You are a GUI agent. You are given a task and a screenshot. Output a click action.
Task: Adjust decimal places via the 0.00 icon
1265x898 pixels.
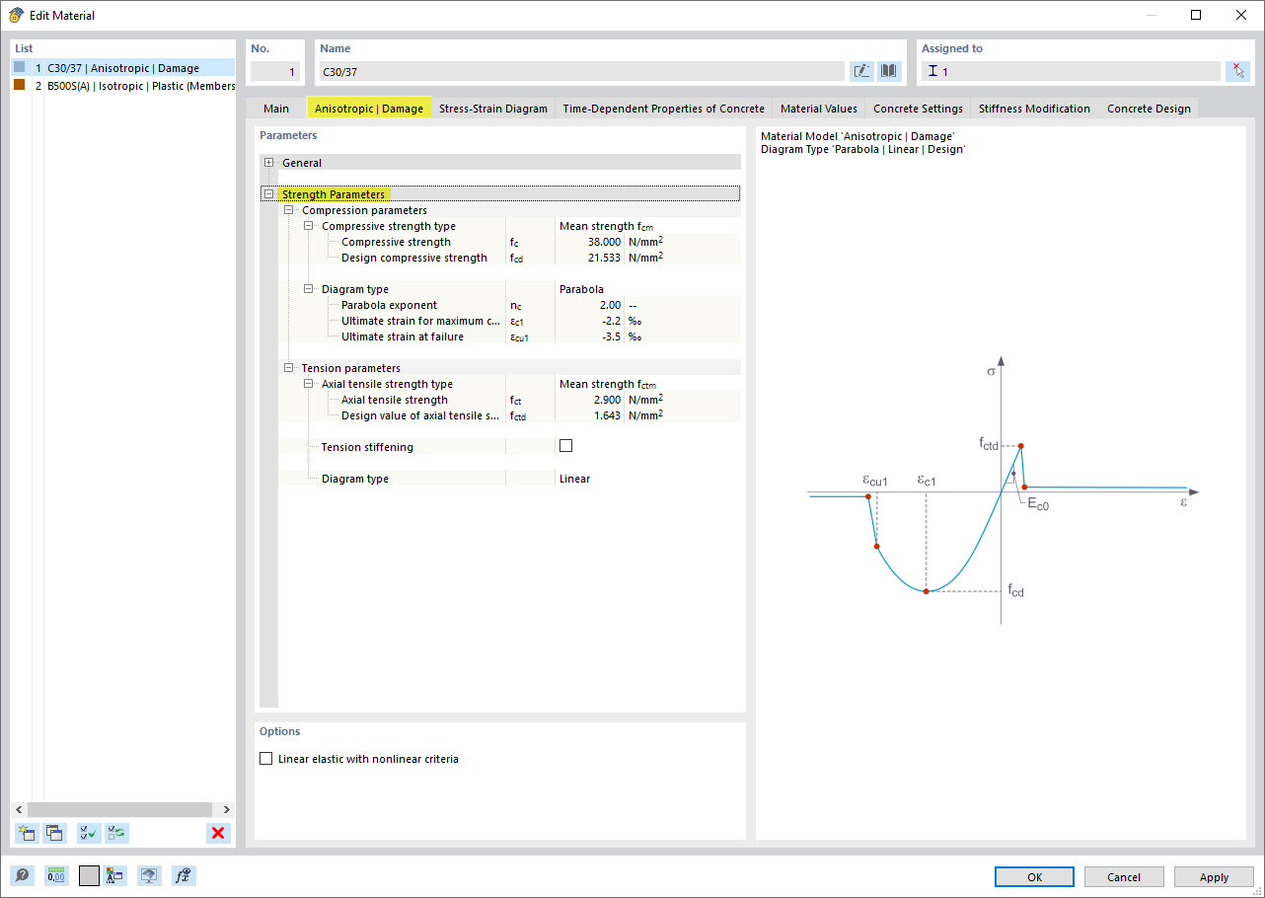[x=54, y=875]
